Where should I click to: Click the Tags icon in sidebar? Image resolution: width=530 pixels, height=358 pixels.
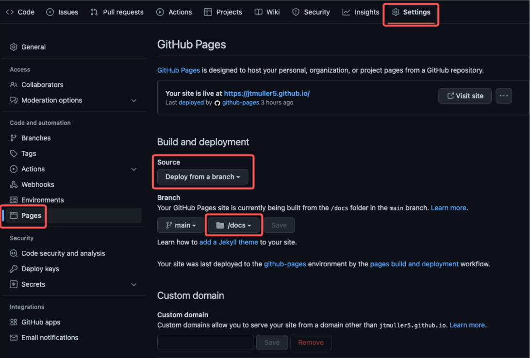click(x=14, y=154)
